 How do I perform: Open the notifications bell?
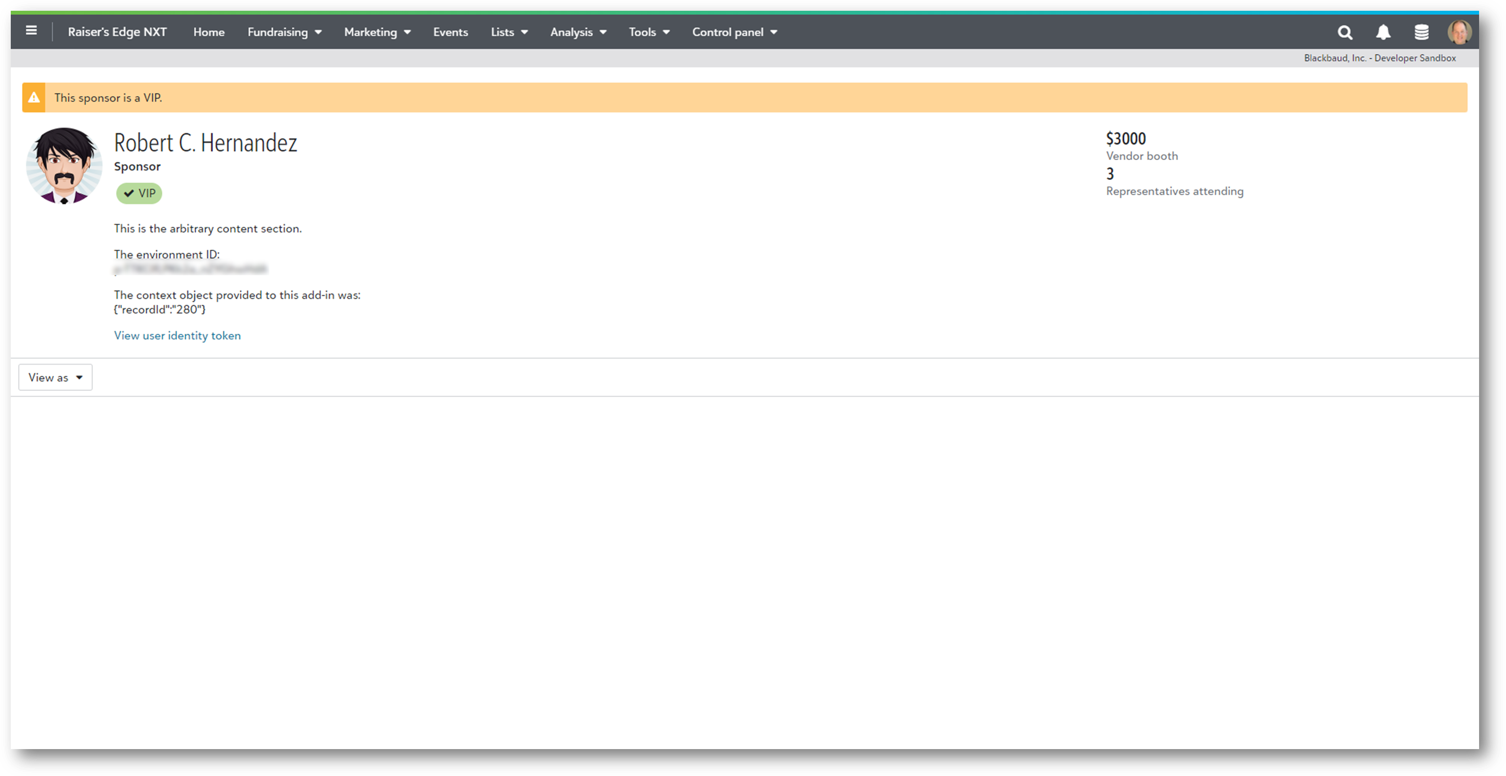[1383, 32]
